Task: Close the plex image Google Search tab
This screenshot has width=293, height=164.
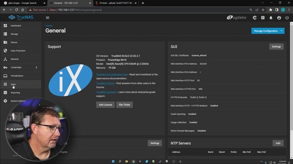Action: pyautogui.click(x=44, y=3)
